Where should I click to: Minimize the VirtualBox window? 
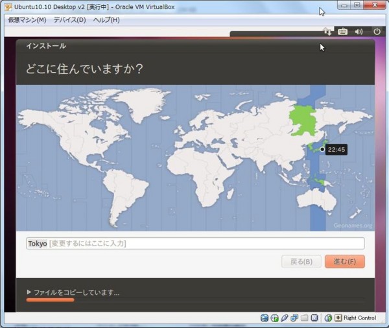344,5
